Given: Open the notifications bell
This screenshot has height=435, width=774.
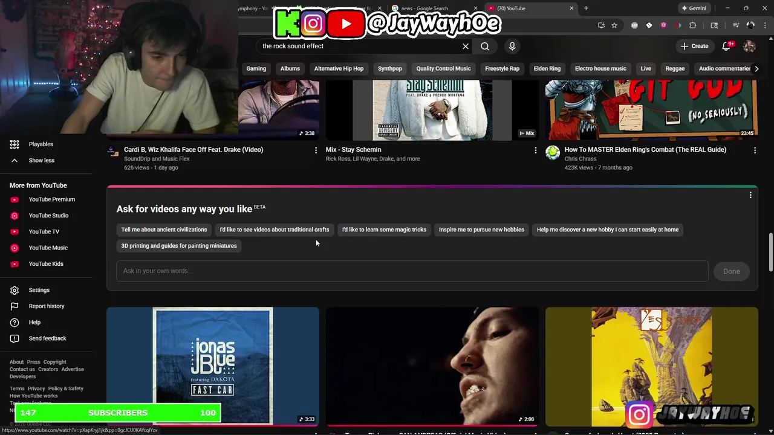Looking at the screenshot, I should tap(727, 46).
